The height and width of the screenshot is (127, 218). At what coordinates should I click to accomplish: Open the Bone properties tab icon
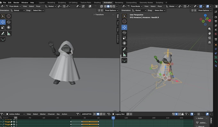[216, 62]
